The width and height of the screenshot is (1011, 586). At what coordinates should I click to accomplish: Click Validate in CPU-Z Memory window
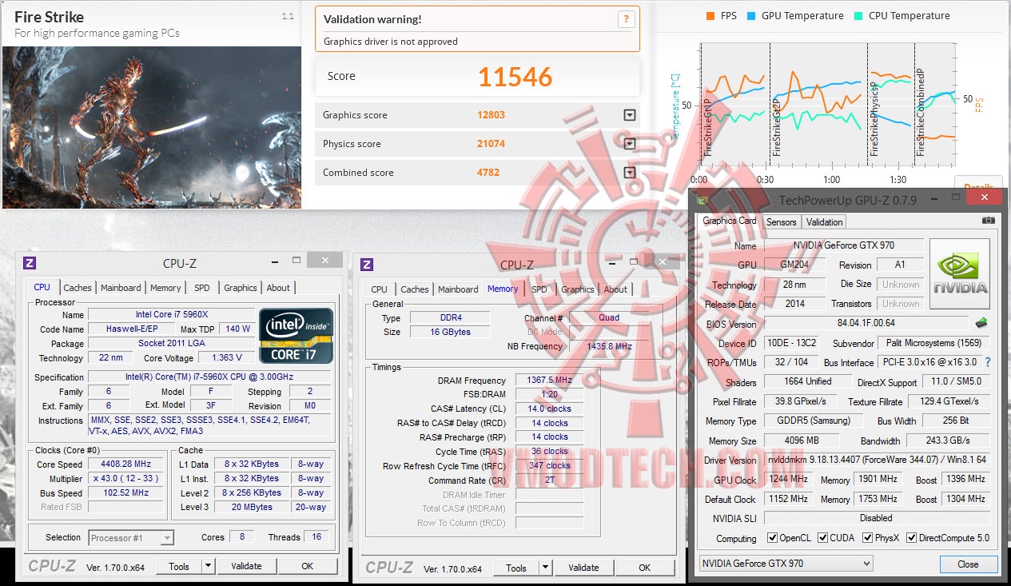tap(583, 568)
